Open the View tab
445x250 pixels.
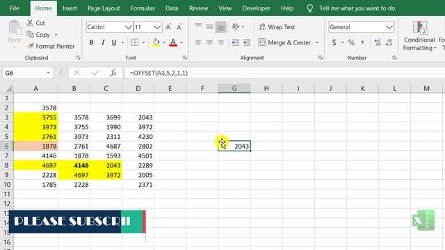[225, 8]
